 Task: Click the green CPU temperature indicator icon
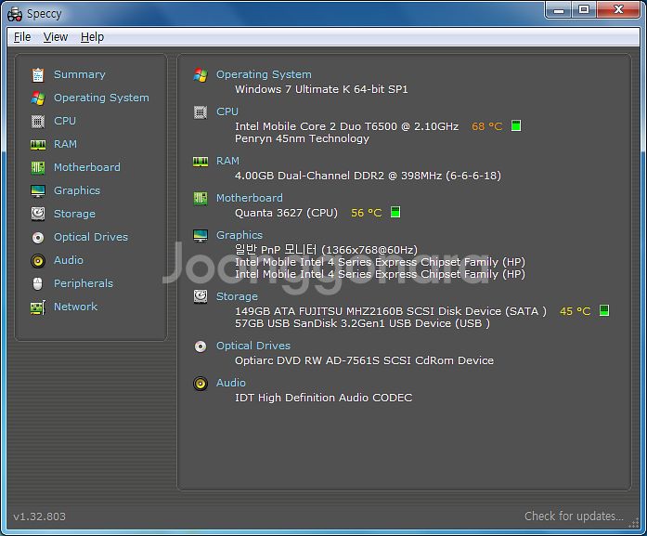click(516, 125)
